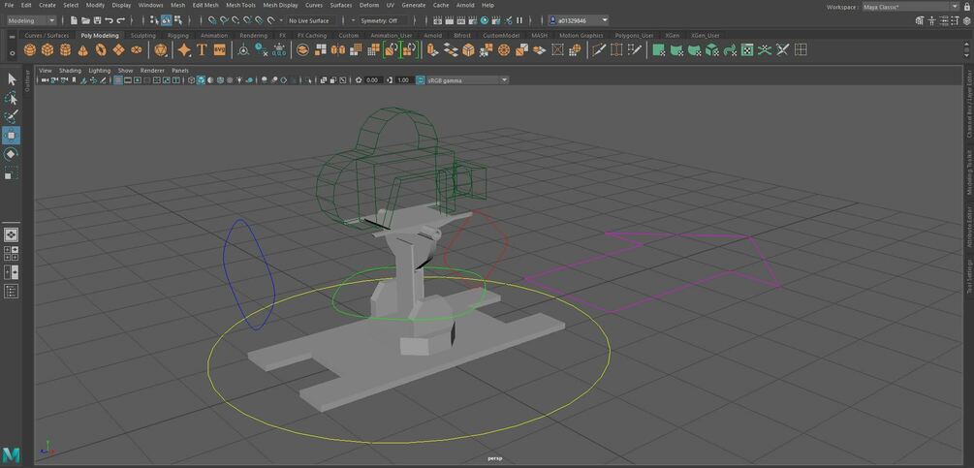Open the a01329846 account dropdown

tap(579, 20)
